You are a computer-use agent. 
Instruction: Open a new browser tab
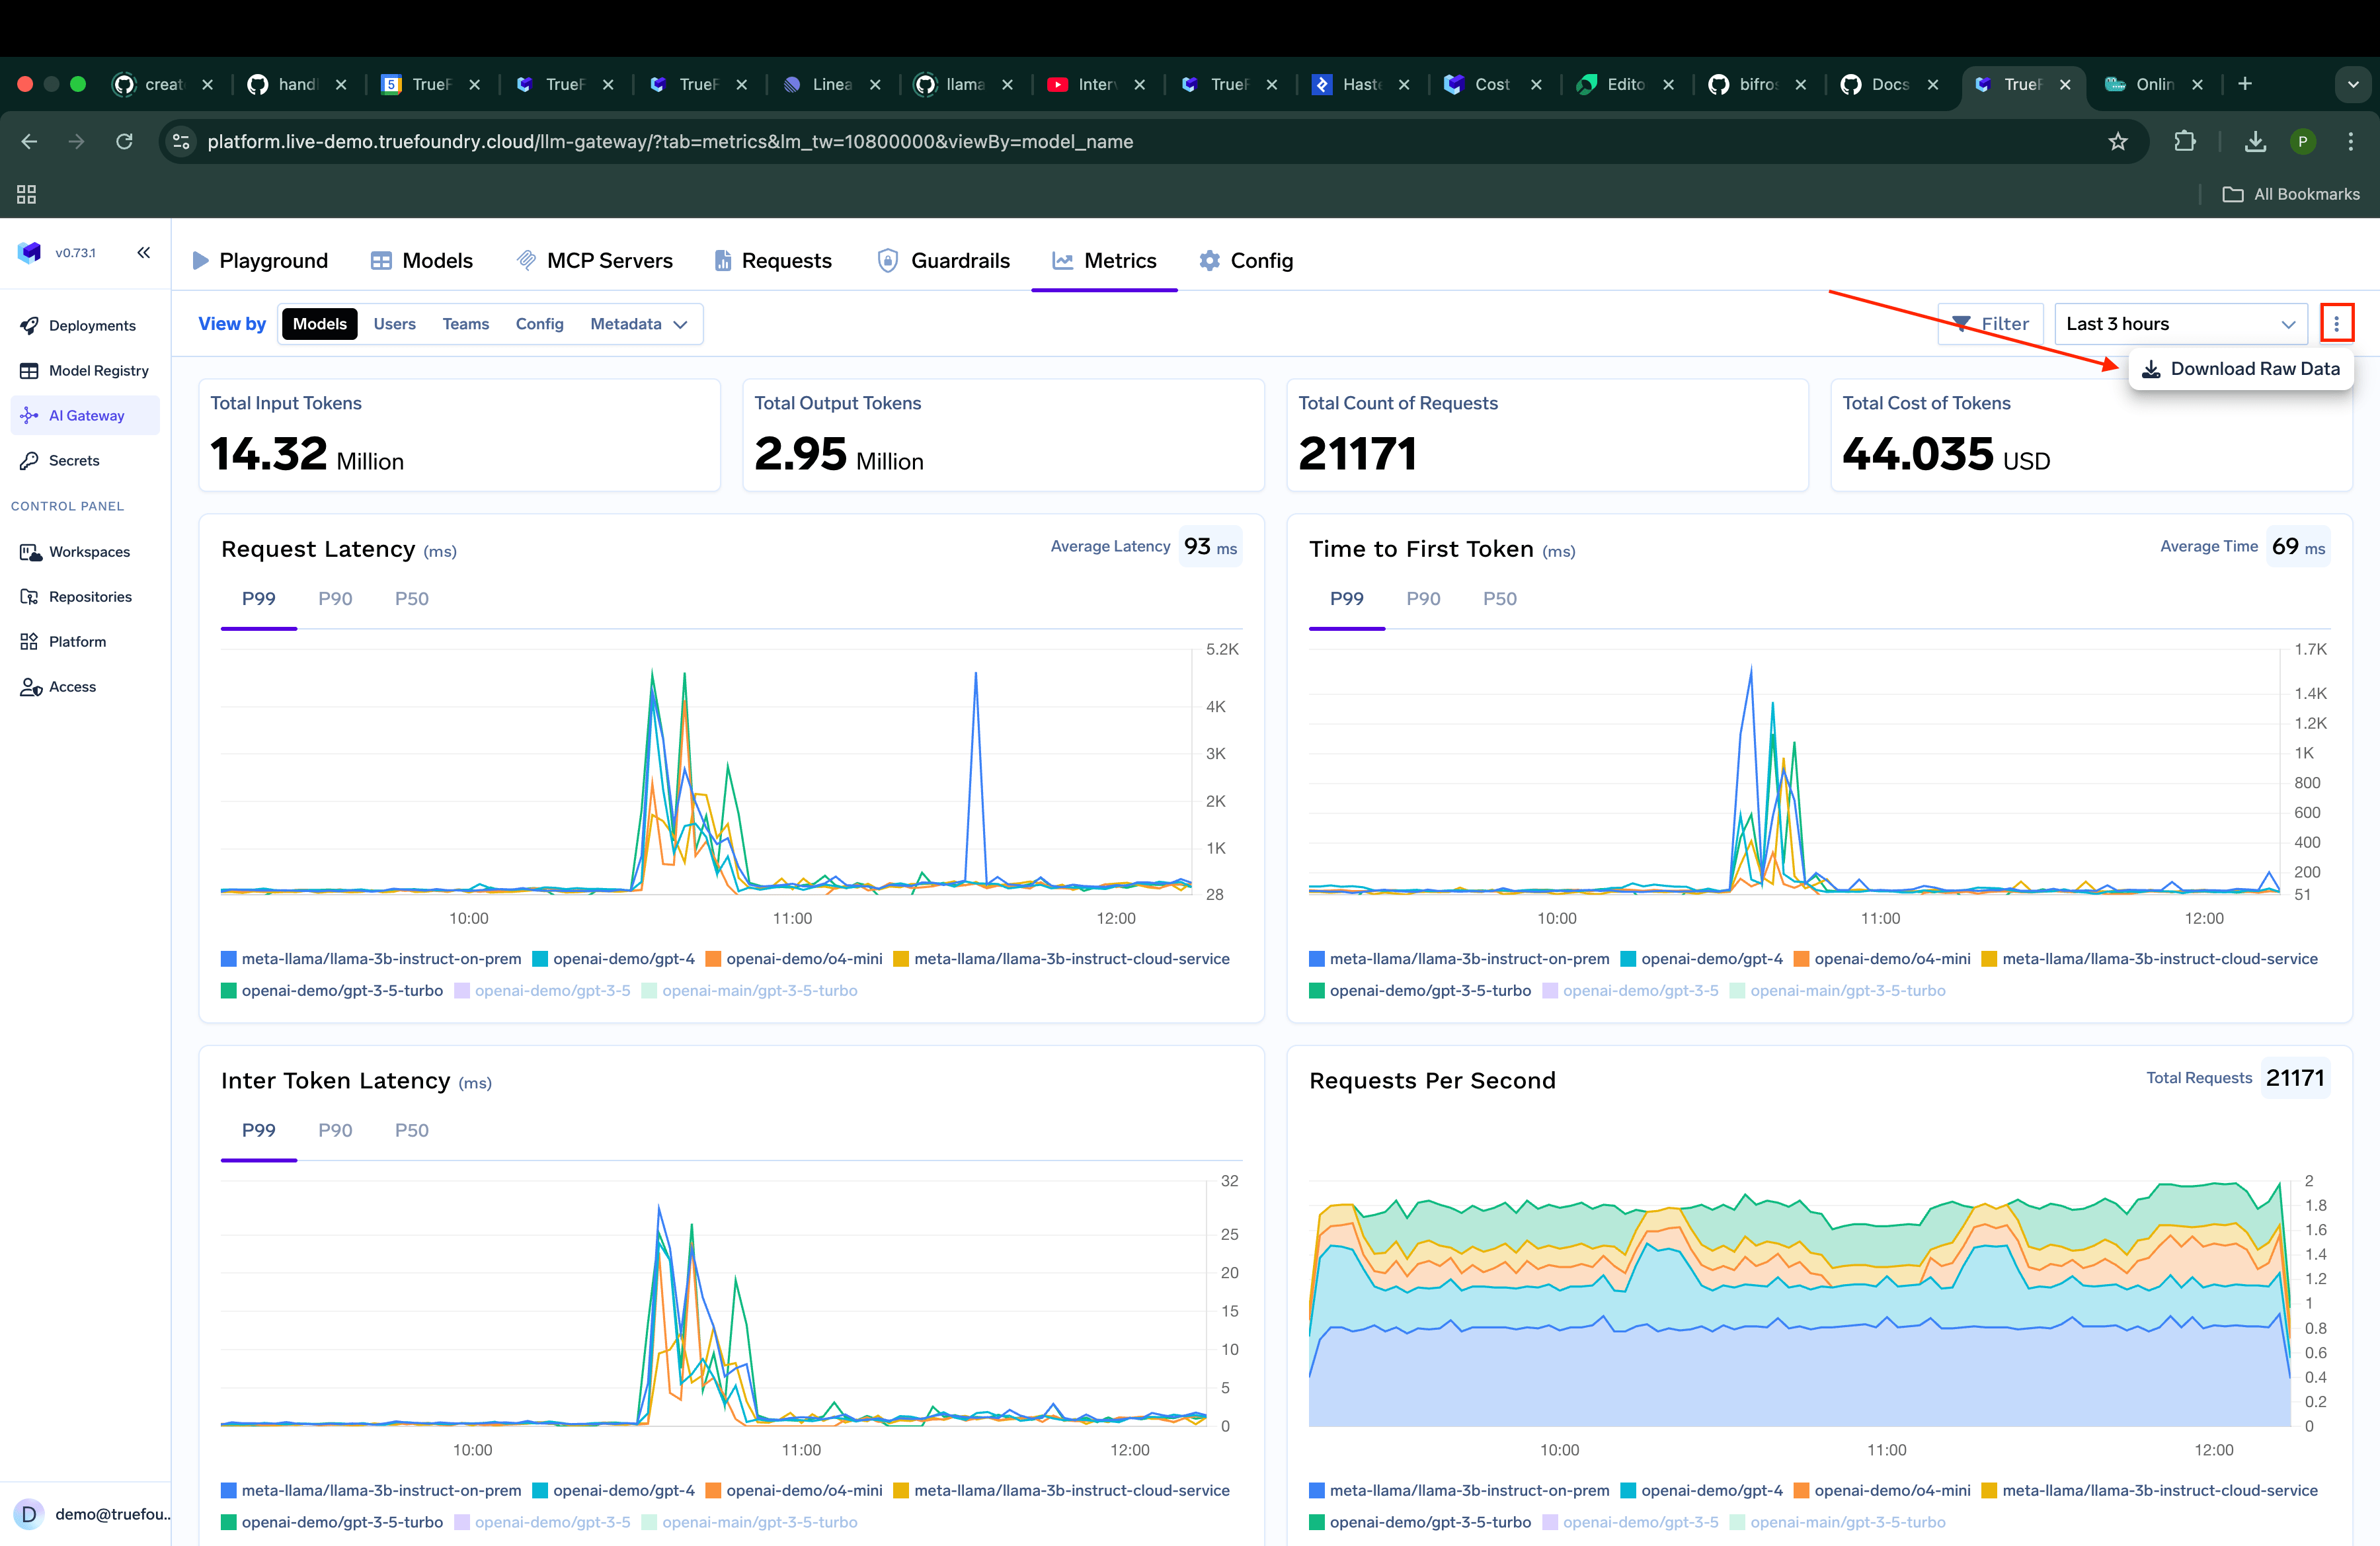click(2244, 84)
